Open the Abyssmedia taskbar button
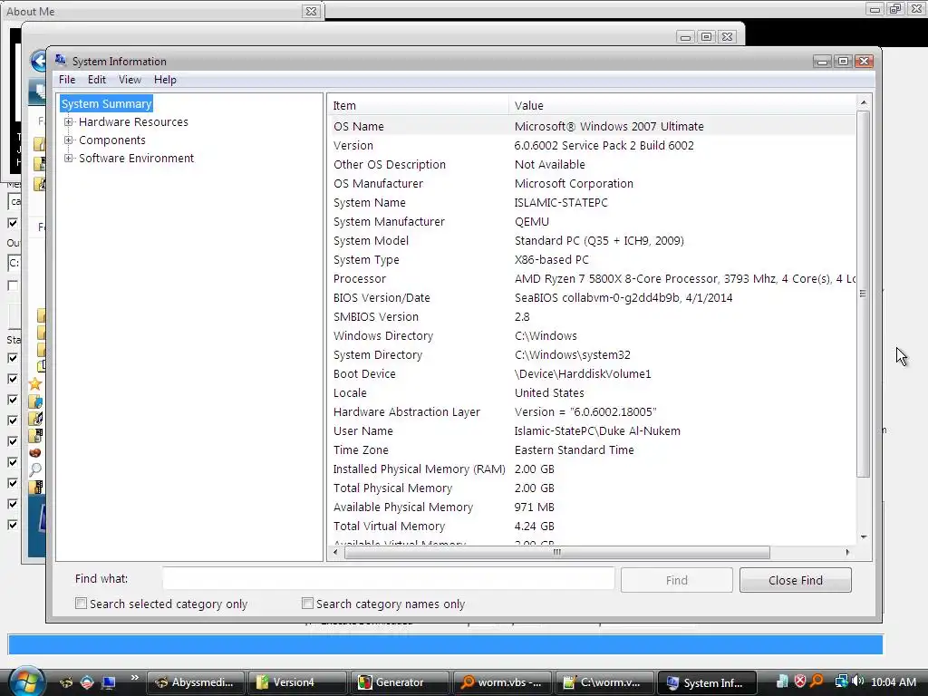This screenshot has height=696, width=928. click(x=196, y=682)
